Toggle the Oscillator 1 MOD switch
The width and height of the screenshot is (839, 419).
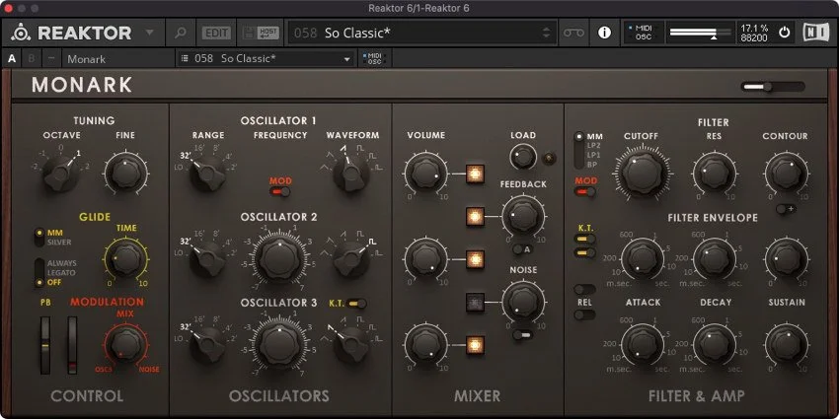tap(280, 191)
